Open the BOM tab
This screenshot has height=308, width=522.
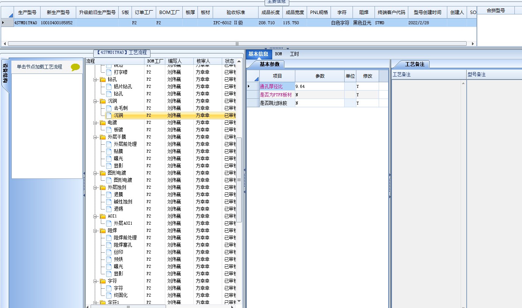click(279, 54)
